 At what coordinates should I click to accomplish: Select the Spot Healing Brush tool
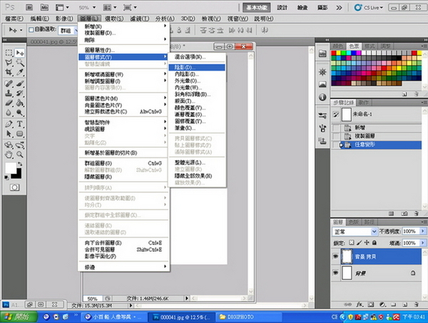coord(9,83)
